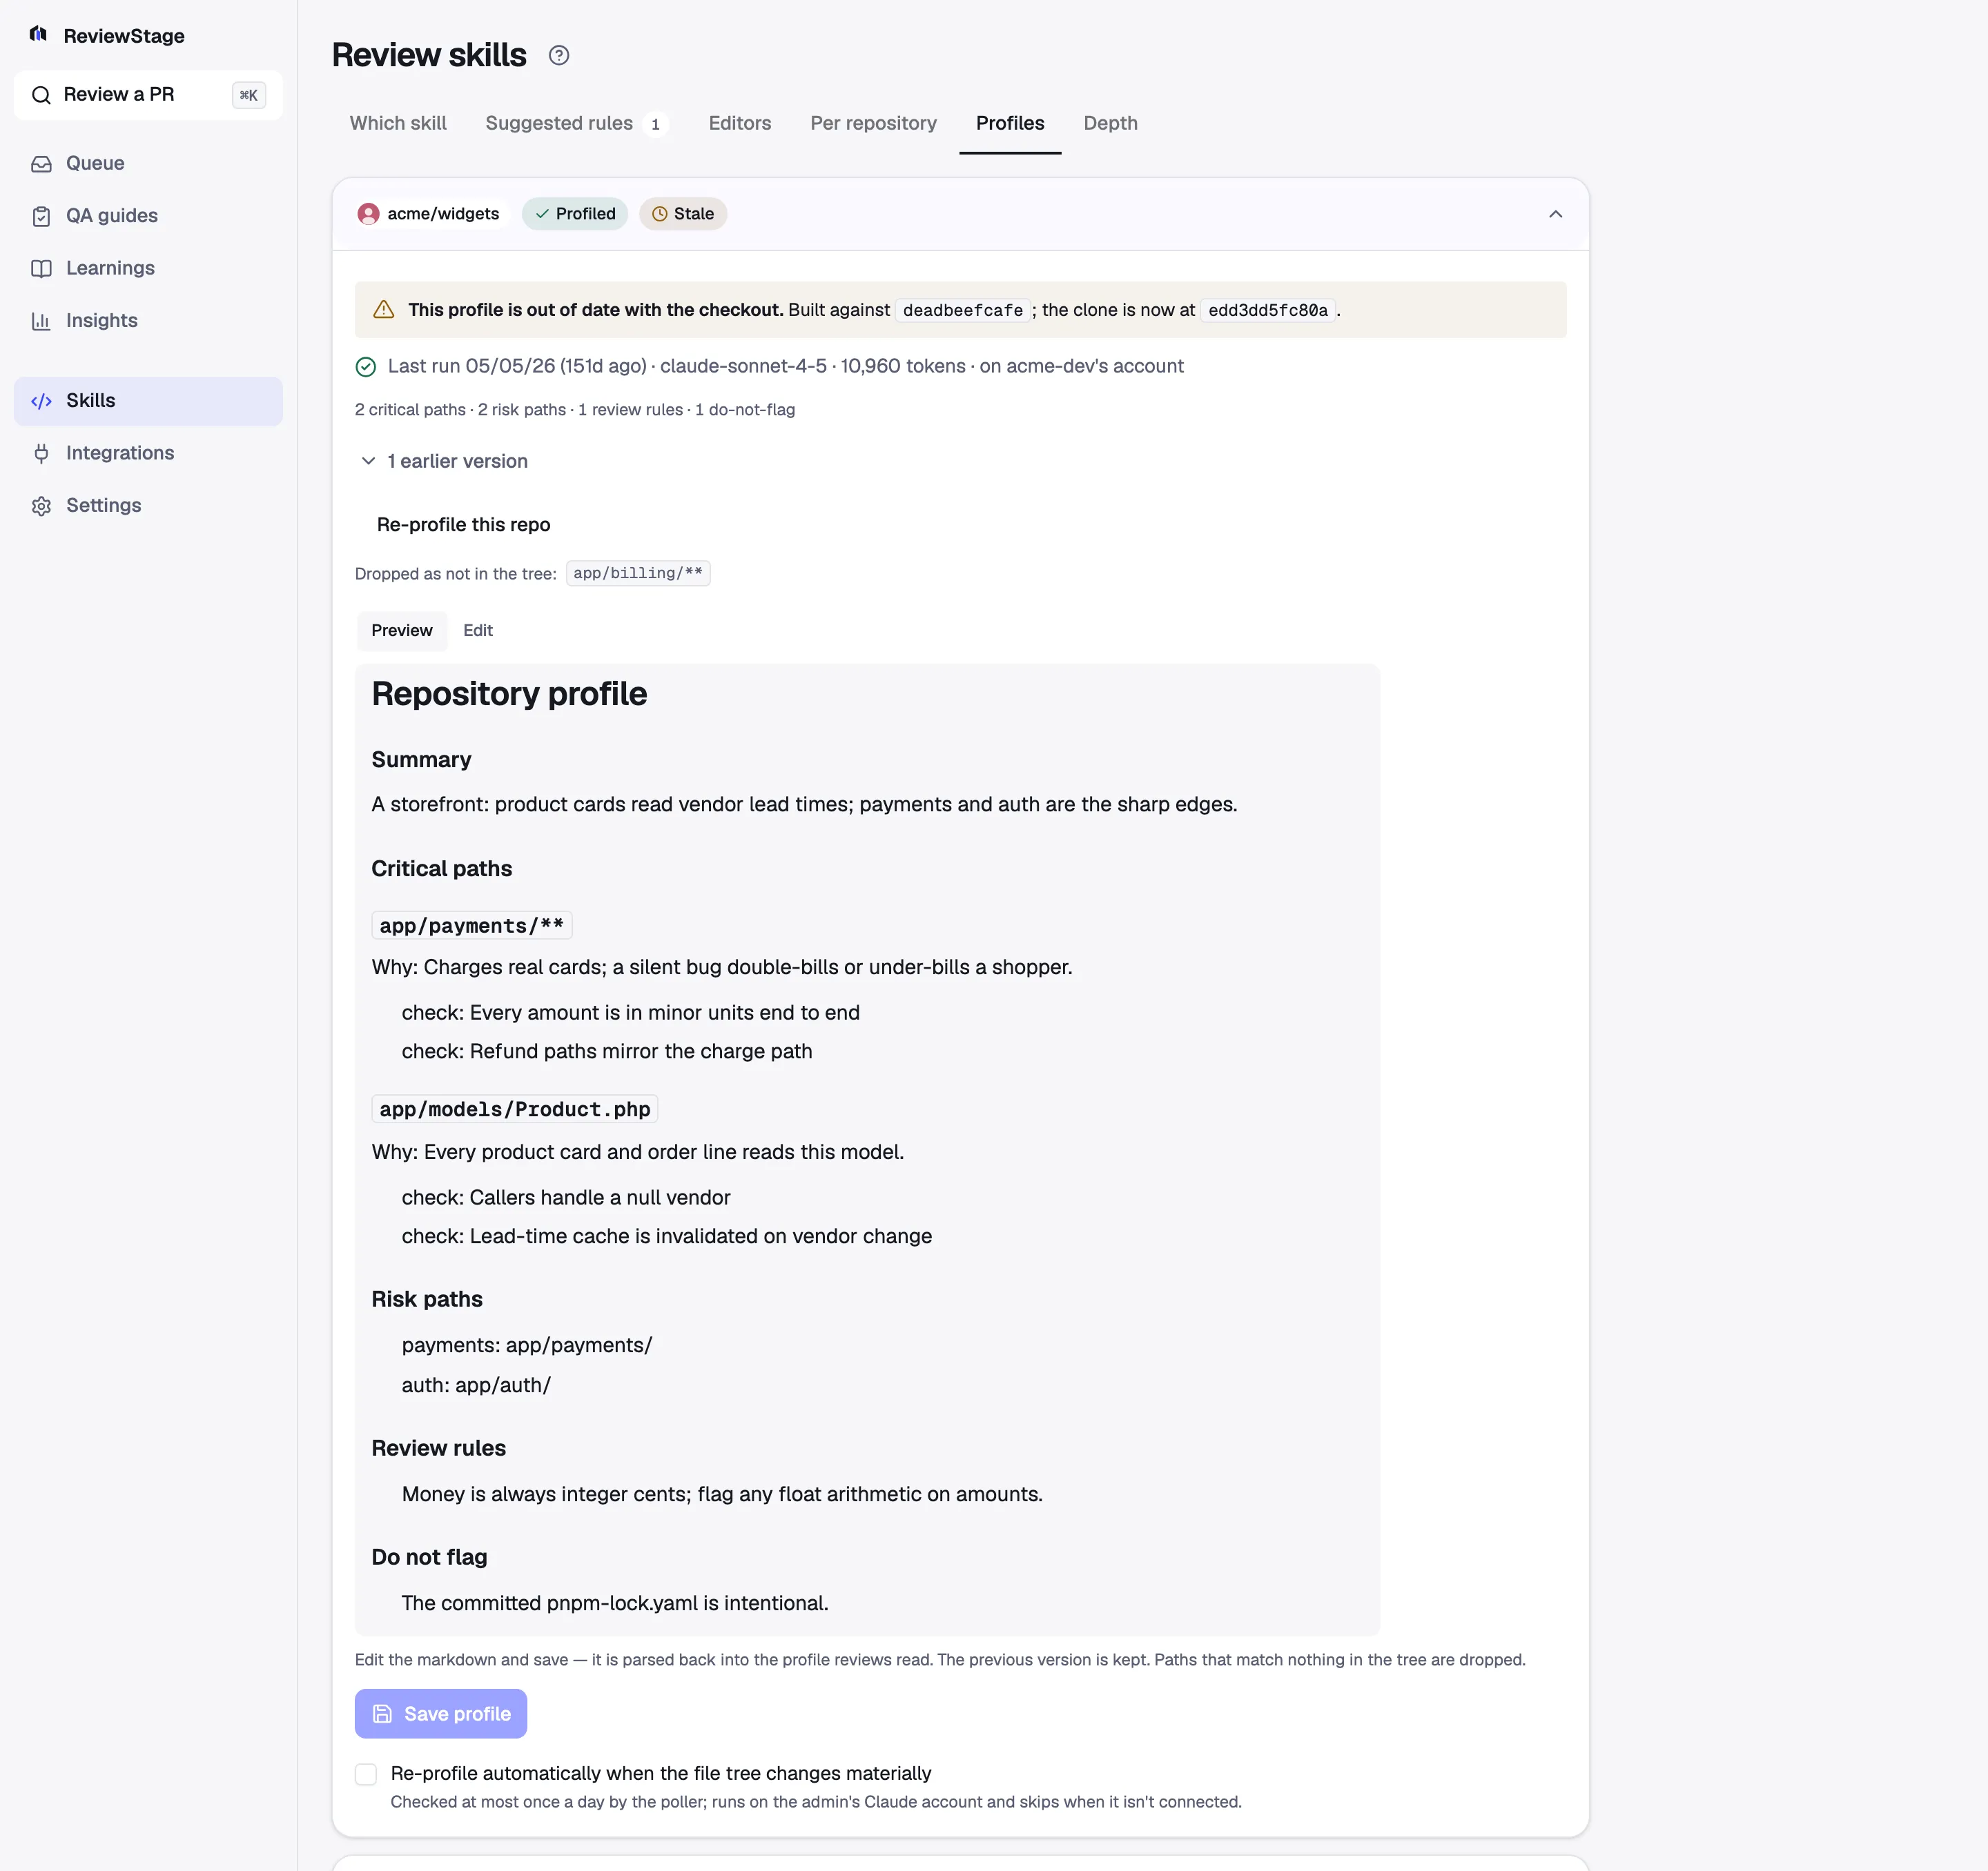
Task: Navigate to Integrations in sidebar
Action: pyautogui.click(x=148, y=454)
